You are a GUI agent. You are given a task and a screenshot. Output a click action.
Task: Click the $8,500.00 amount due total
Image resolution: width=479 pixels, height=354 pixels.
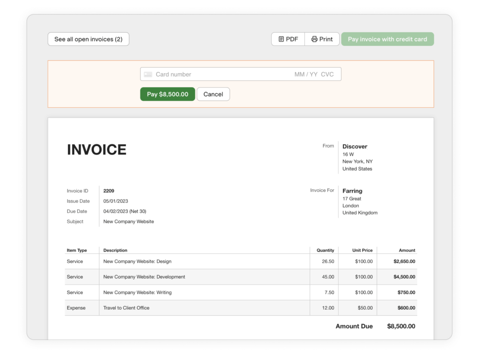(401, 326)
